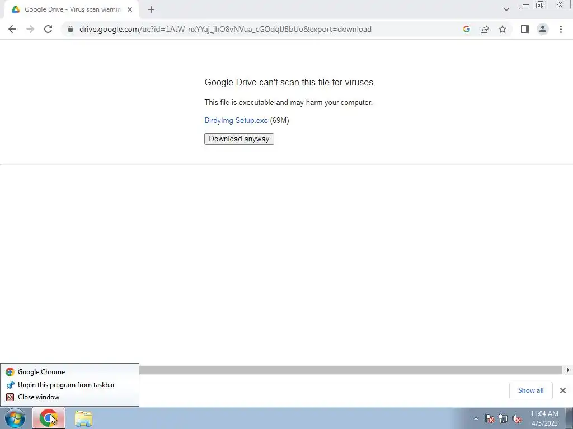Click the Chrome taskbar icon
The width and height of the screenshot is (573, 429).
(49, 418)
